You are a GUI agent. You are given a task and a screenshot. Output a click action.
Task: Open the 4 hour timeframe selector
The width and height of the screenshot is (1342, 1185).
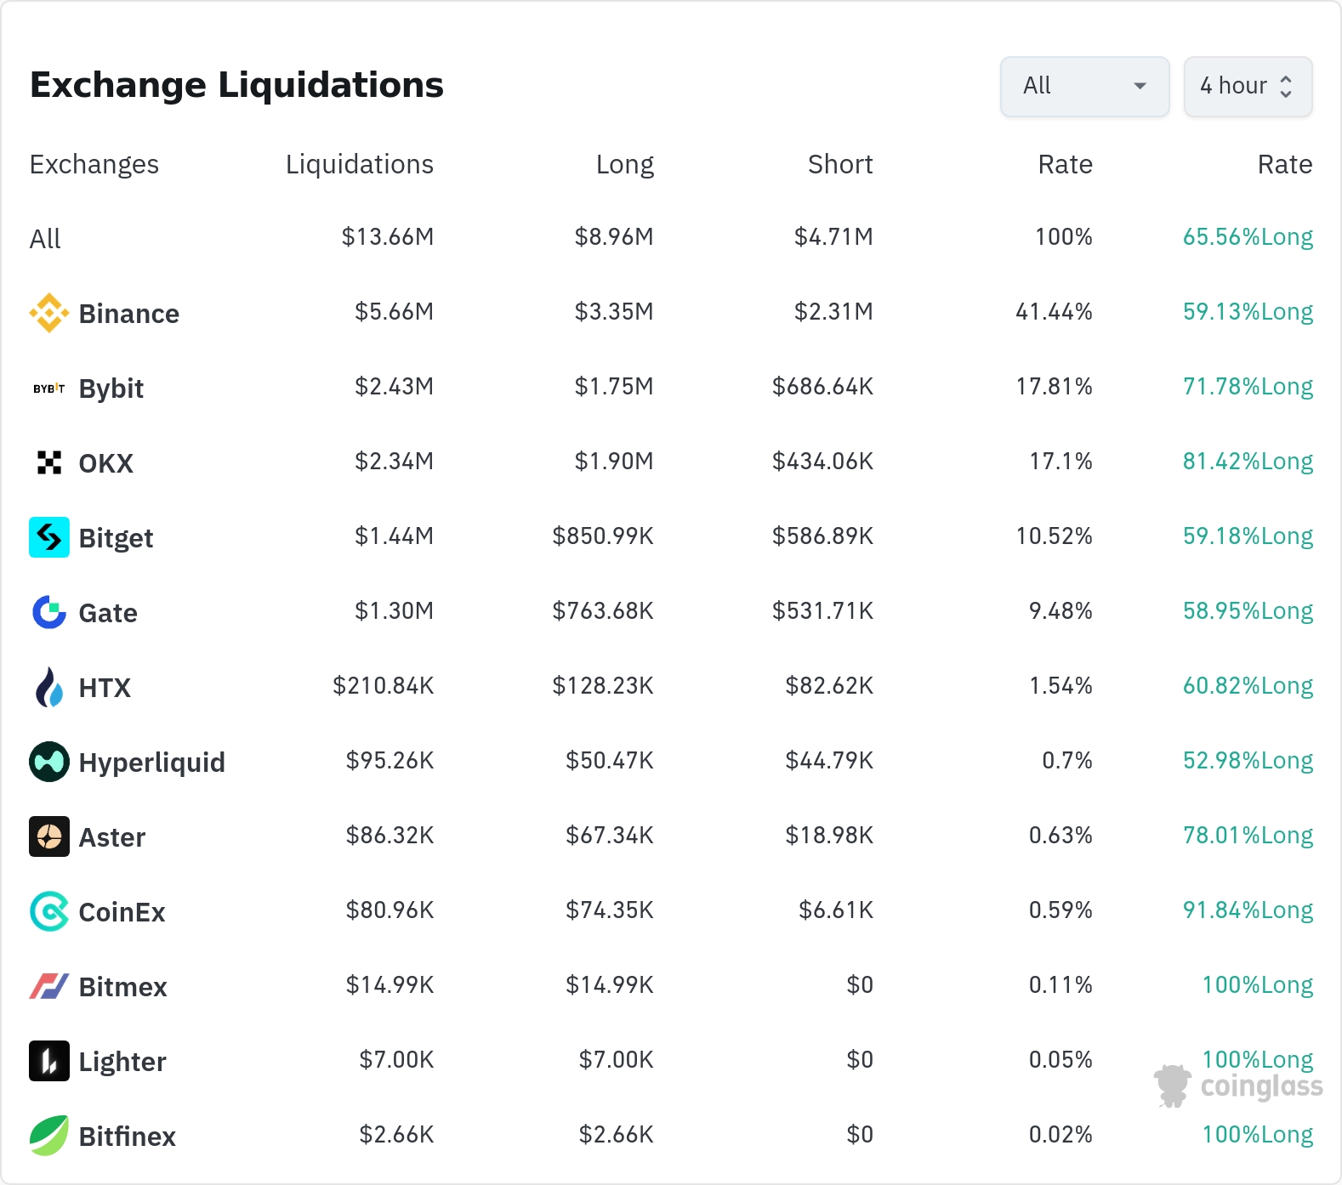click(1247, 86)
